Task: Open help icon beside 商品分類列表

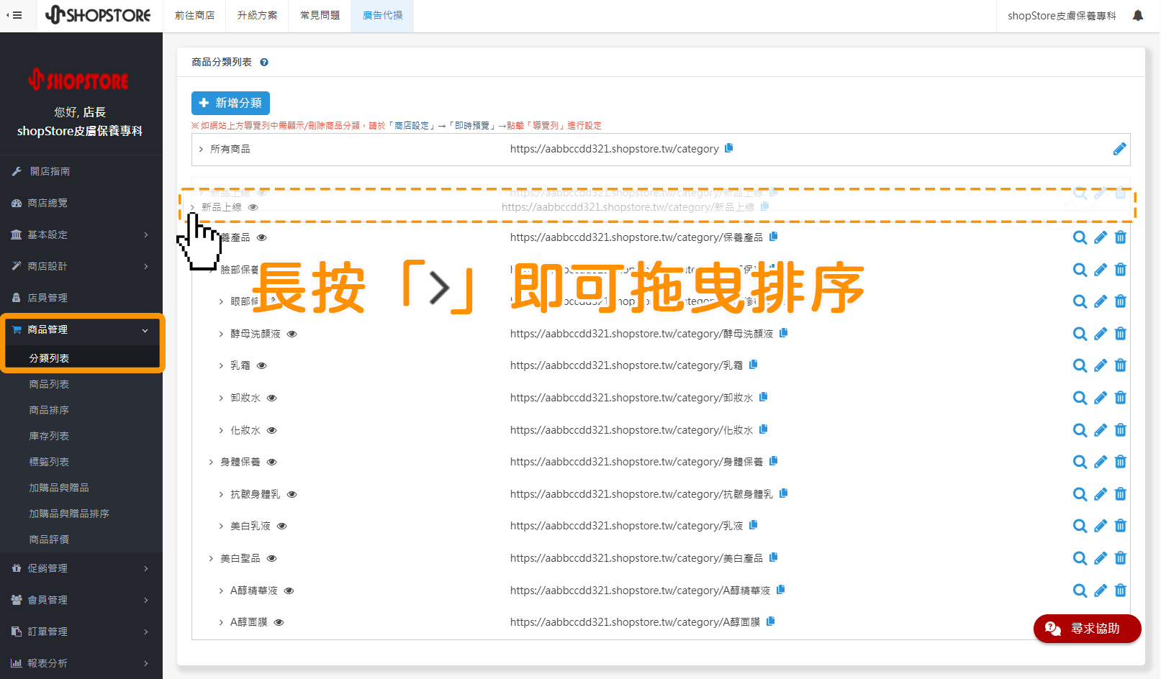Action: [x=264, y=63]
